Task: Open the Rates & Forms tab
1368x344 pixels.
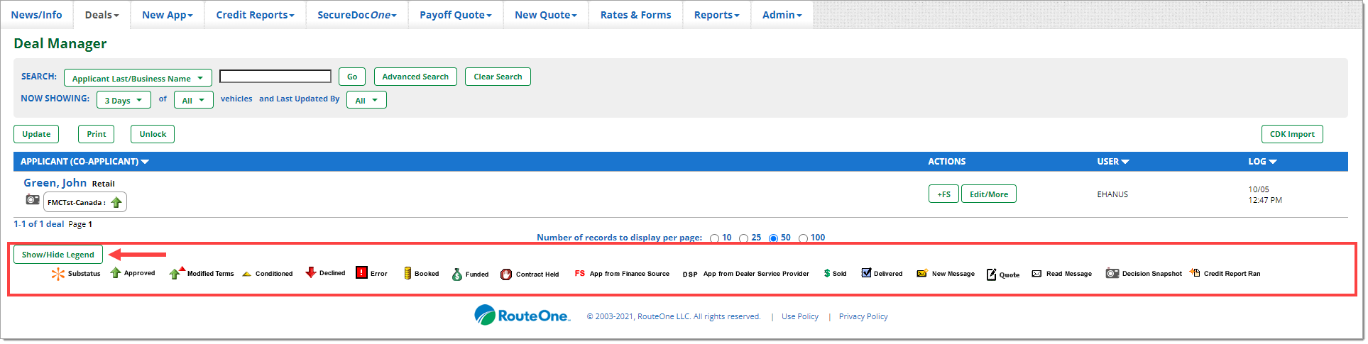Action: pyautogui.click(x=635, y=15)
